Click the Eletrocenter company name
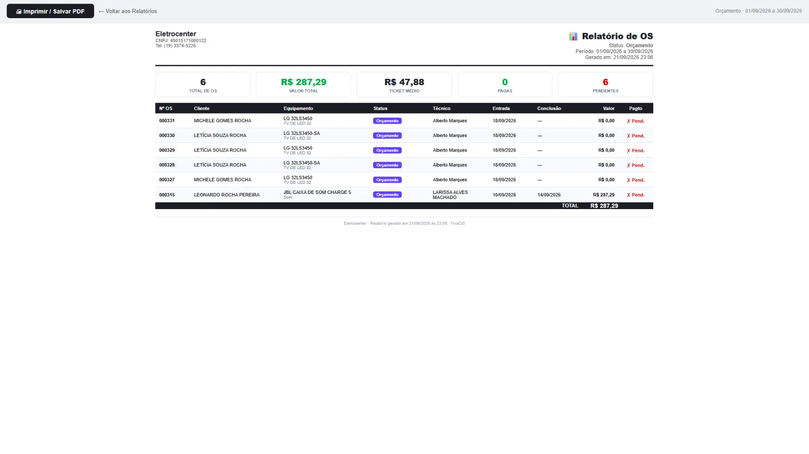The height and width of the screenshot is (454, 809). click(x=175, y=34)
